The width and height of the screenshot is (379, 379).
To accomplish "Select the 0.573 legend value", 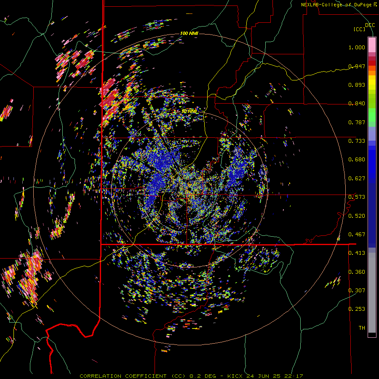I will (x=357, y=197).
